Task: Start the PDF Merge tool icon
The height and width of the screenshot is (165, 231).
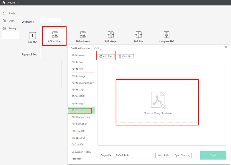Action: 111,35
